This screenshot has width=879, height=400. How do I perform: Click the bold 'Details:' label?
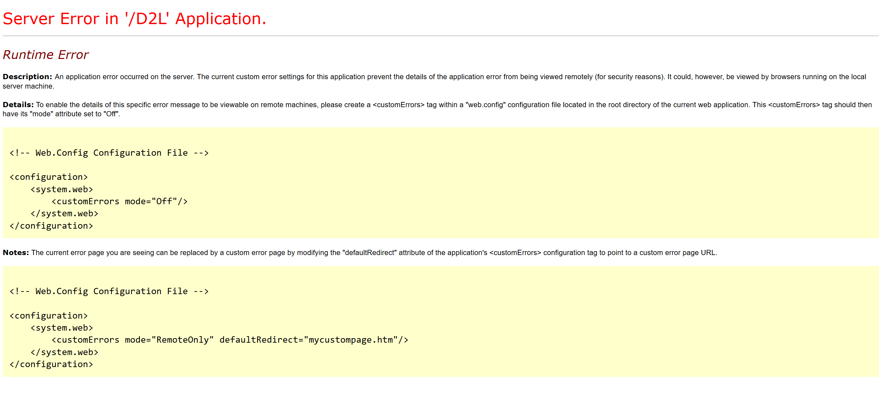pos(18,105)
